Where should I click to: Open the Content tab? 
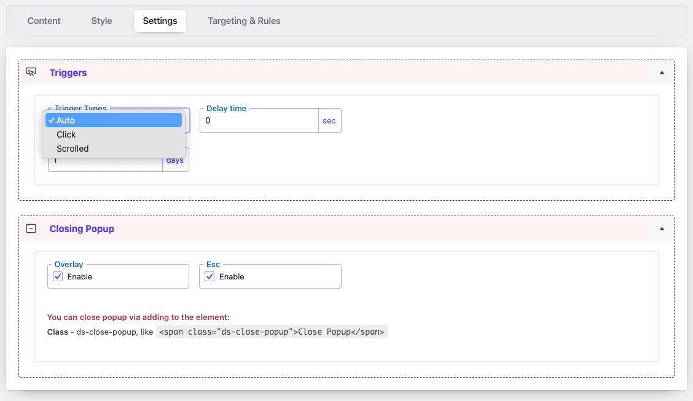(44, 21)
